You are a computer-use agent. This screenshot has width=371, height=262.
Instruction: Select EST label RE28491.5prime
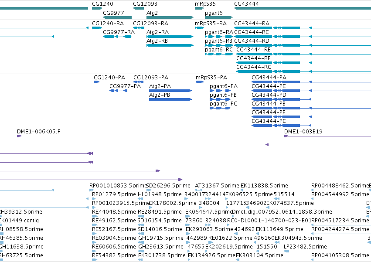(160, 212)
